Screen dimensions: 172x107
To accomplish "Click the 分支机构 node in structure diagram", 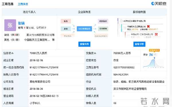I will [x=103, y=29].
